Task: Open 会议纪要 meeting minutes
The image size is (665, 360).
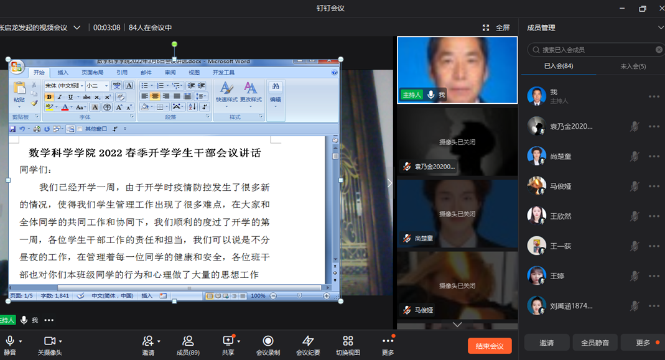Action: (307, 341)
